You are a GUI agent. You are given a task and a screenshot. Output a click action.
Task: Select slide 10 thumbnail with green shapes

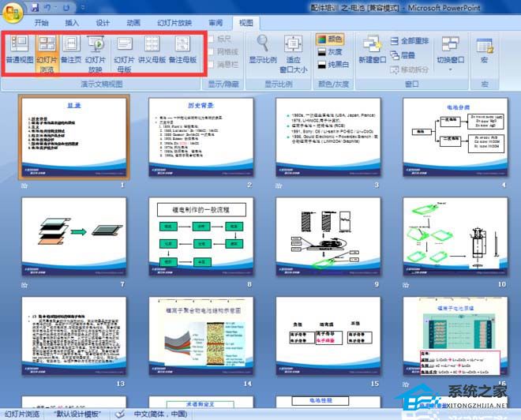(x=455, y=236)
